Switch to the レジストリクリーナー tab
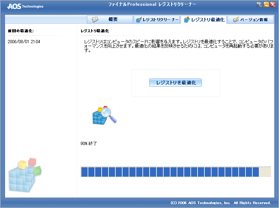Image resolution: width=279 pixels, height=208 pixels. point(157,19)
